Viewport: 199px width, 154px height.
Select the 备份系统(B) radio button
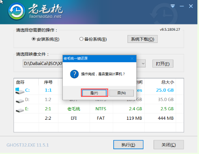(x=81, y=39)
